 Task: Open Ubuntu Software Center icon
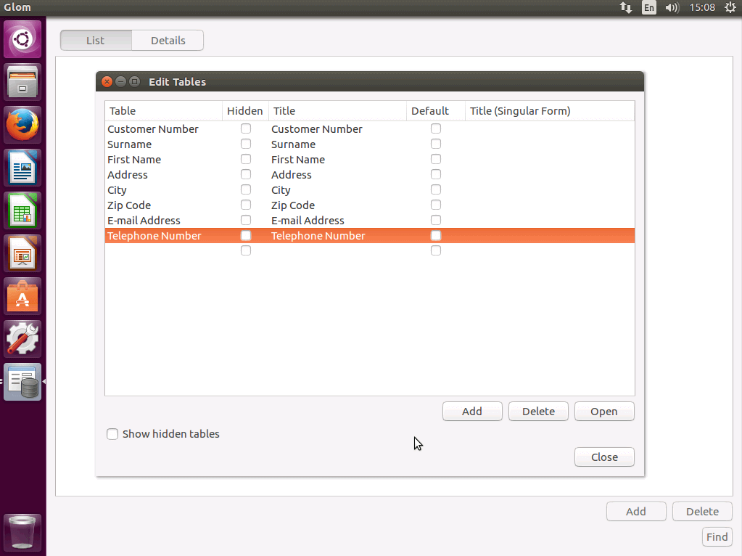(22, 296)
